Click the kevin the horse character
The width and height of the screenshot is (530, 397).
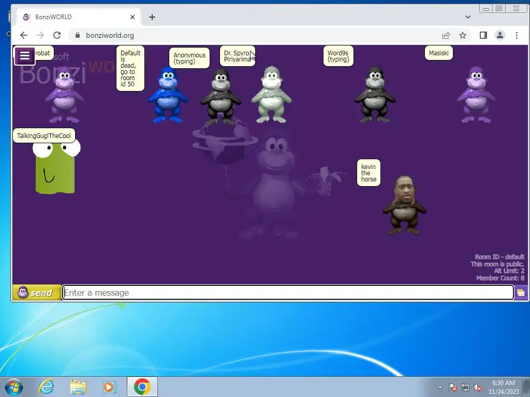(404, 205)
